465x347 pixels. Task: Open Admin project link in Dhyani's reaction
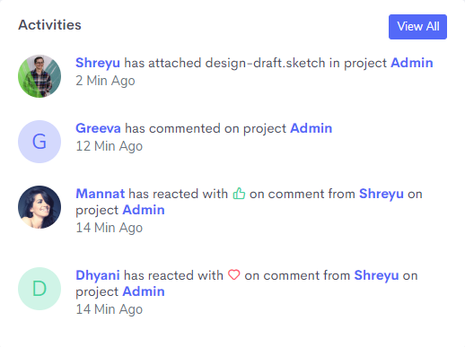[x=144, y=291]
